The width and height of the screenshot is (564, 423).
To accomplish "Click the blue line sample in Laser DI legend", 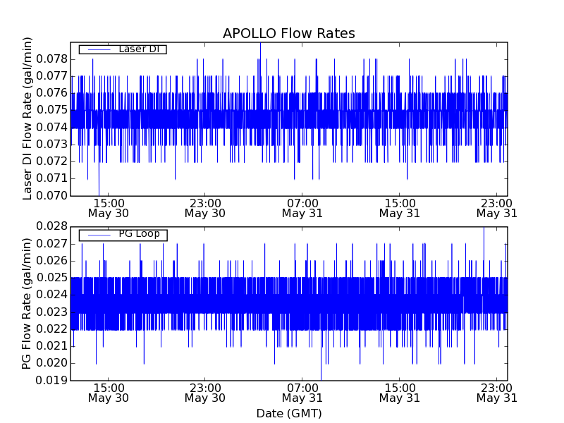I will click(99, 49).
